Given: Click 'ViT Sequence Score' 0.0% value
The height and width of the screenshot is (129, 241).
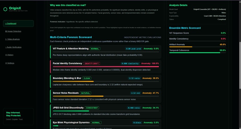Looking at the screenshot, I should click(x=223, y=33).
